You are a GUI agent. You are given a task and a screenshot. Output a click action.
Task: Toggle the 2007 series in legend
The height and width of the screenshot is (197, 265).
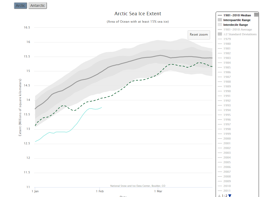click(x=227, y=172)
